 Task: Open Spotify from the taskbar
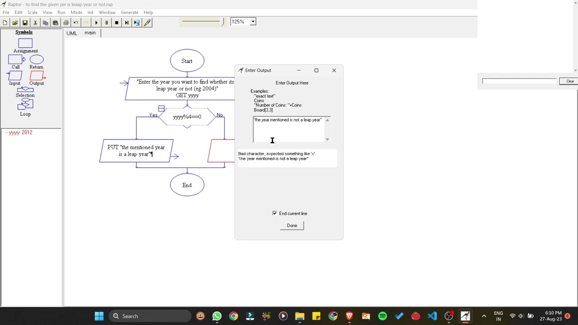(382, 316)
